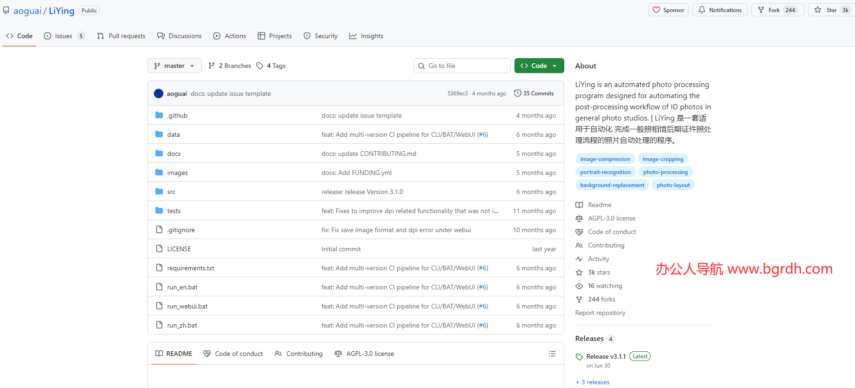Click the photo-processing topic tag
855x388 pixels.
(665, 172)
